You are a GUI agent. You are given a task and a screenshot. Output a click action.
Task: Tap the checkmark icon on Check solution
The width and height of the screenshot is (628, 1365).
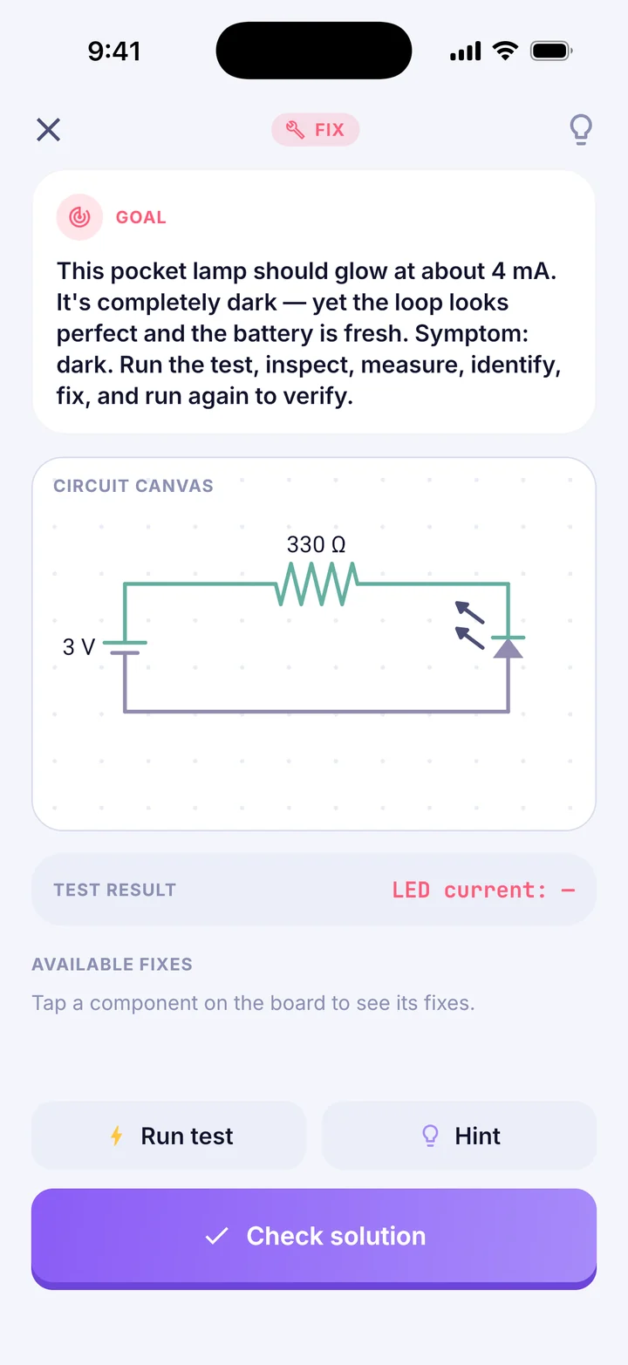pos(216,1236)
